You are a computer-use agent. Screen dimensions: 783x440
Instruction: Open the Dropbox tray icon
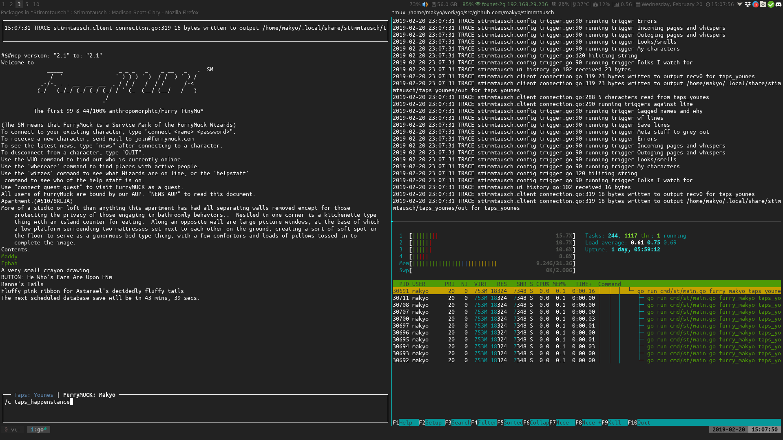click(x=748, y=4)
